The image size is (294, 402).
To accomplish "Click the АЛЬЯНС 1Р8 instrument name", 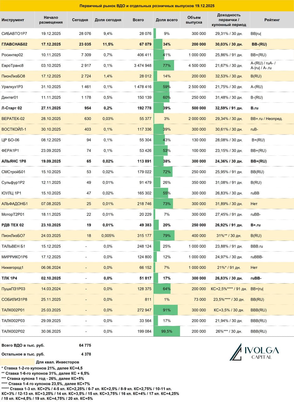I will pos(14,161).
